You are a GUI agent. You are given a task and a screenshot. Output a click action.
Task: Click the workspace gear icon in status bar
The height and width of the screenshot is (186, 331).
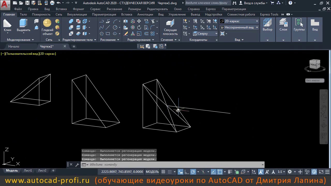click(290, 172)
